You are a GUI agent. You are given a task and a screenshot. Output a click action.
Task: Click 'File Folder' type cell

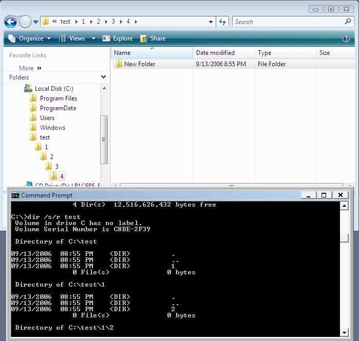[x=272, y=64]
